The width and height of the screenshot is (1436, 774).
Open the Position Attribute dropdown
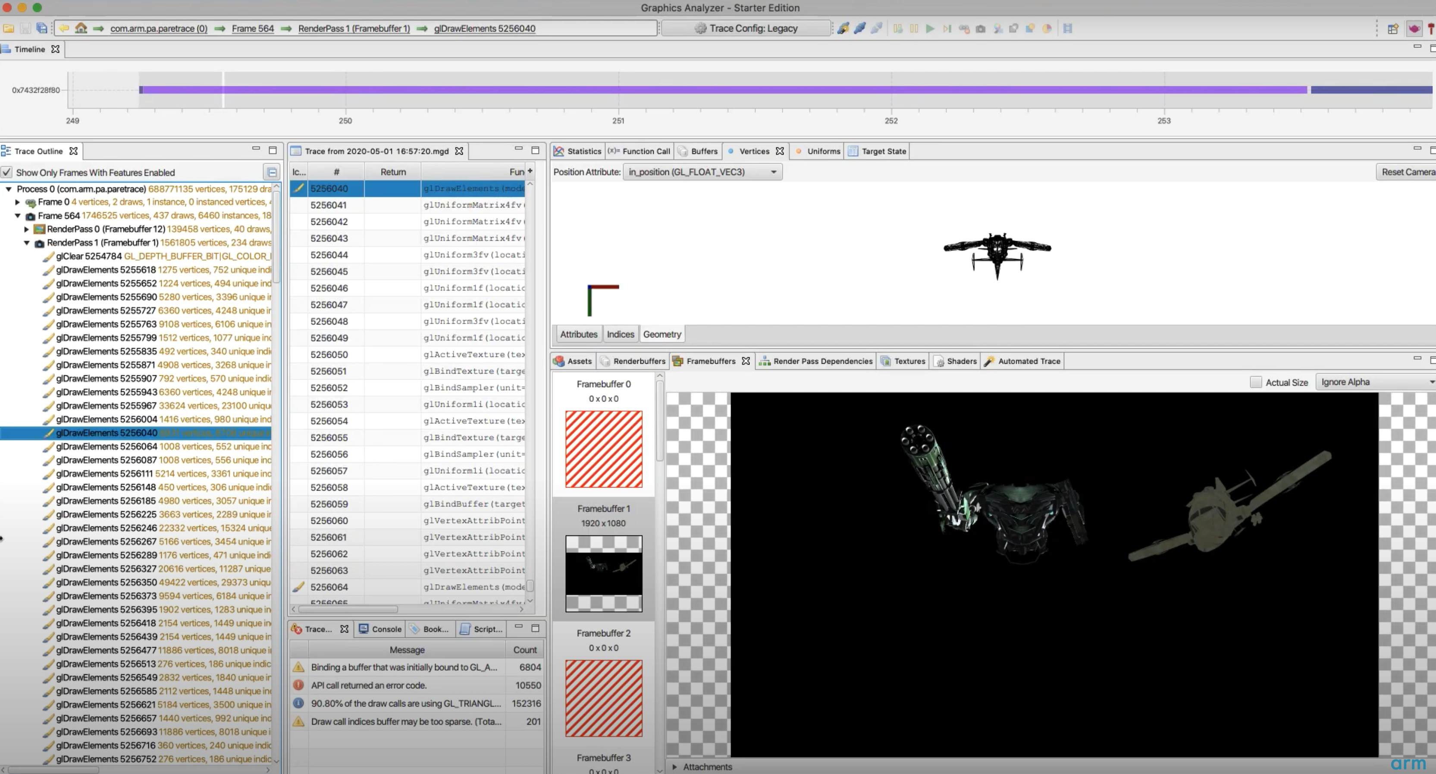coord(702,172)
